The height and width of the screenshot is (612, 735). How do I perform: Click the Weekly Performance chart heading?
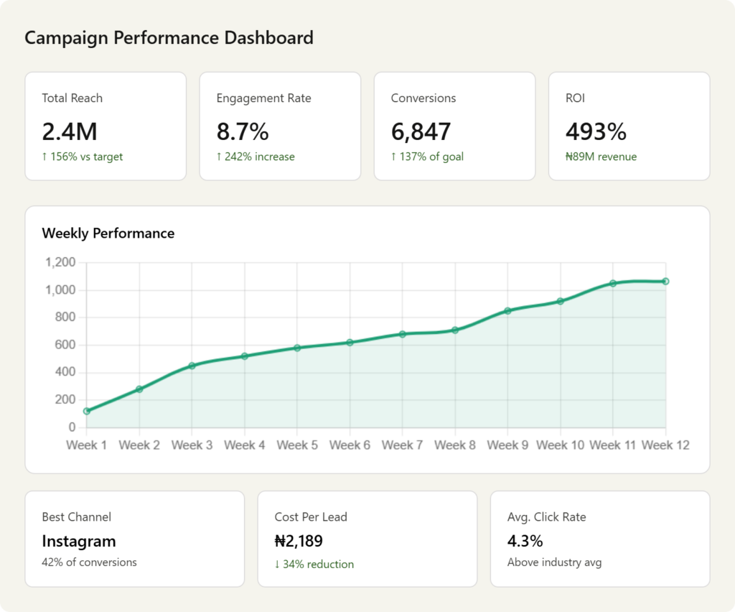(108, 233)
